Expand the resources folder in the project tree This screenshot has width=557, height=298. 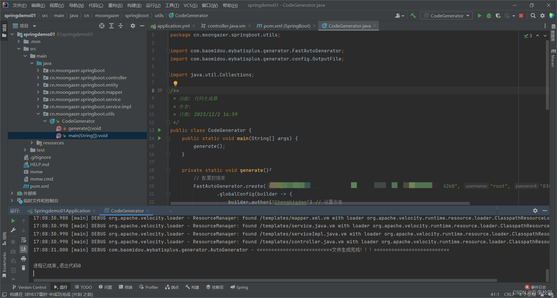click(x=32, y=143)
